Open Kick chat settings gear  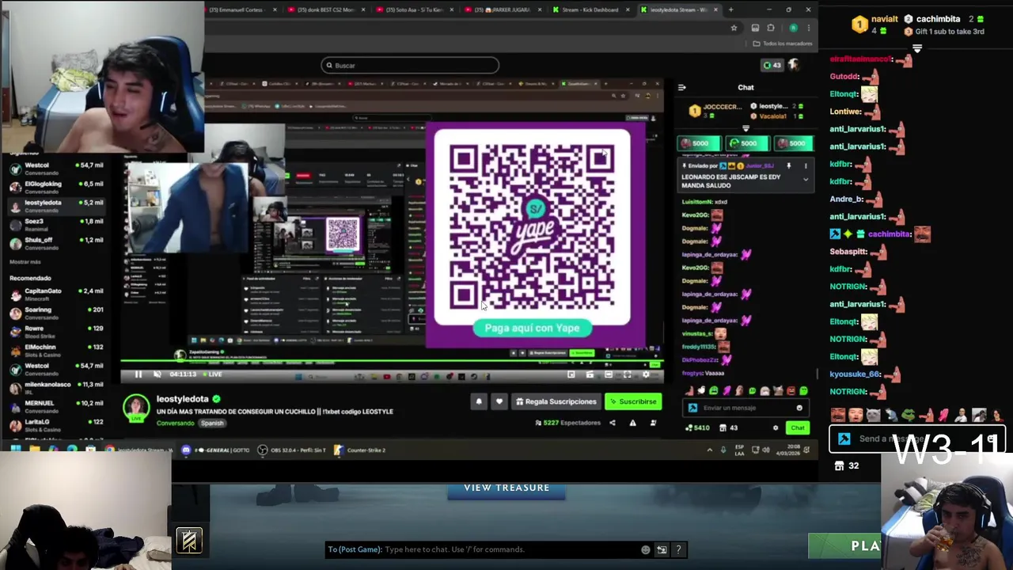[776, 428]
